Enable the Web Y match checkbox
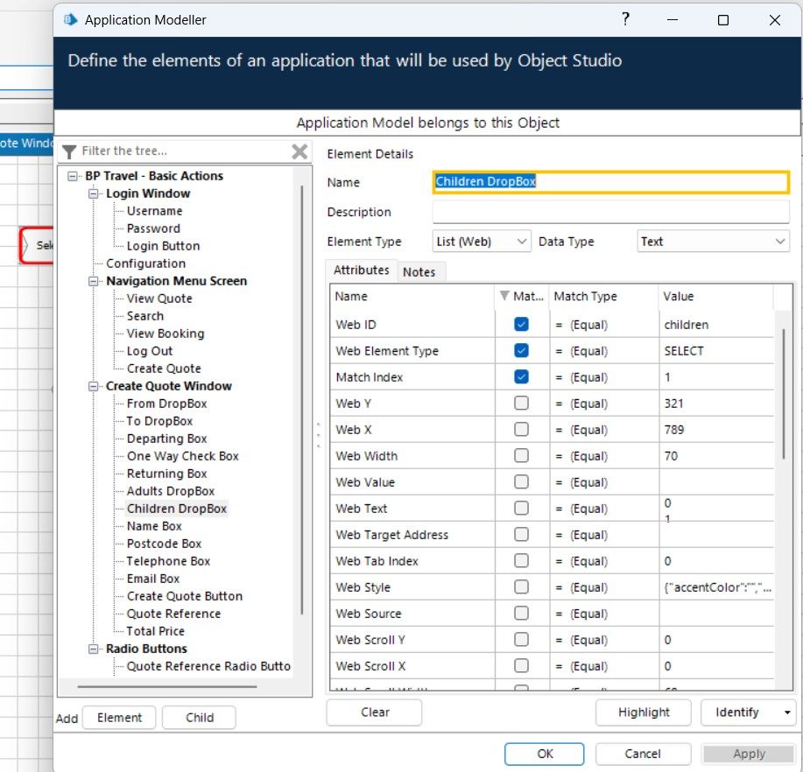The width and height of the screenshot is (803, 772). click(x=522, y=404)
